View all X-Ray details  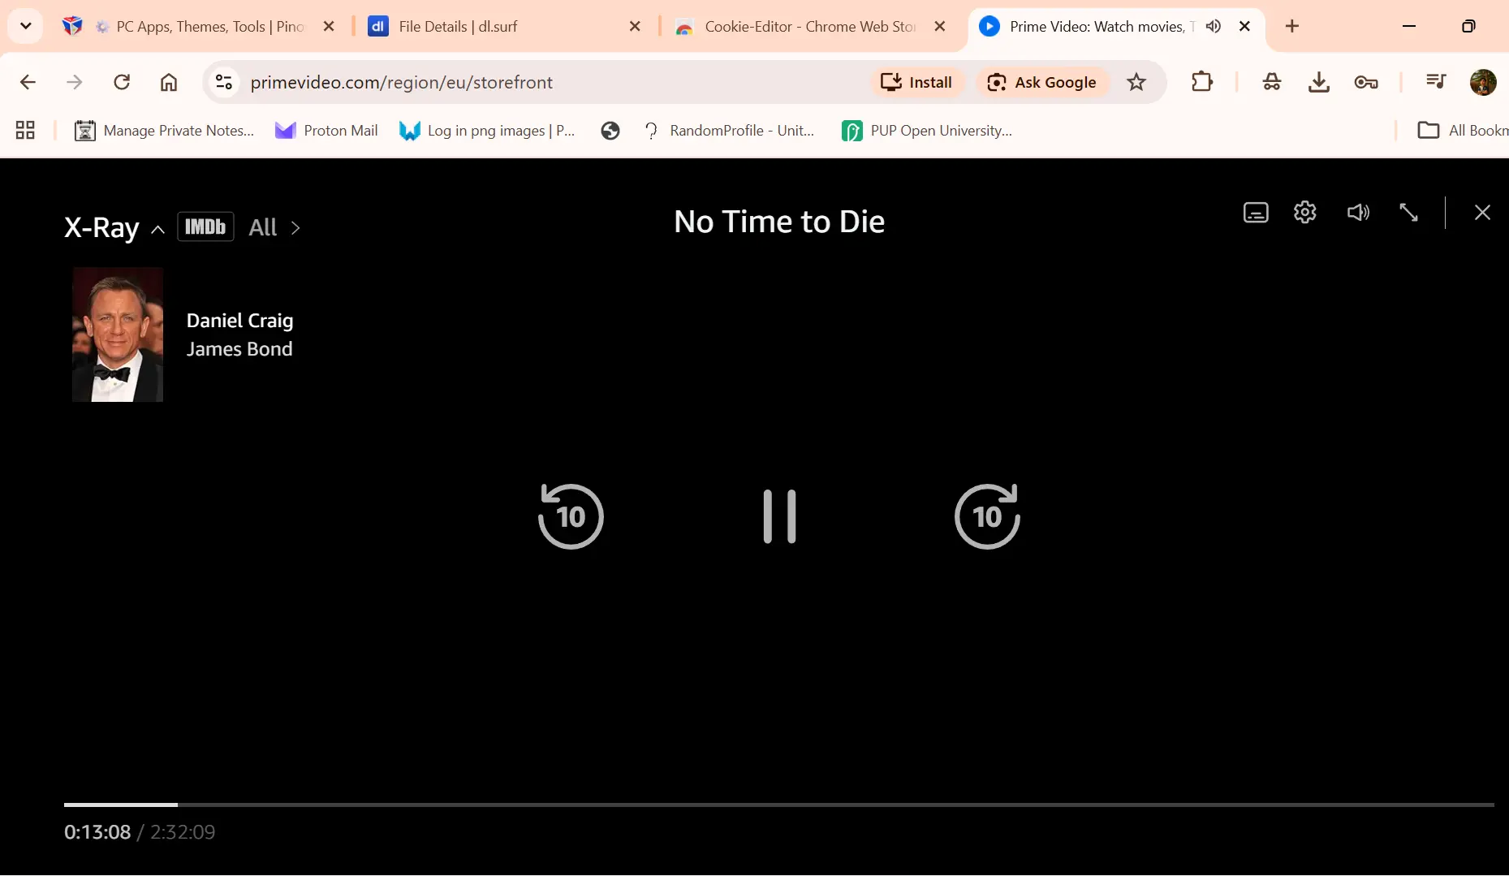(274, 227)
